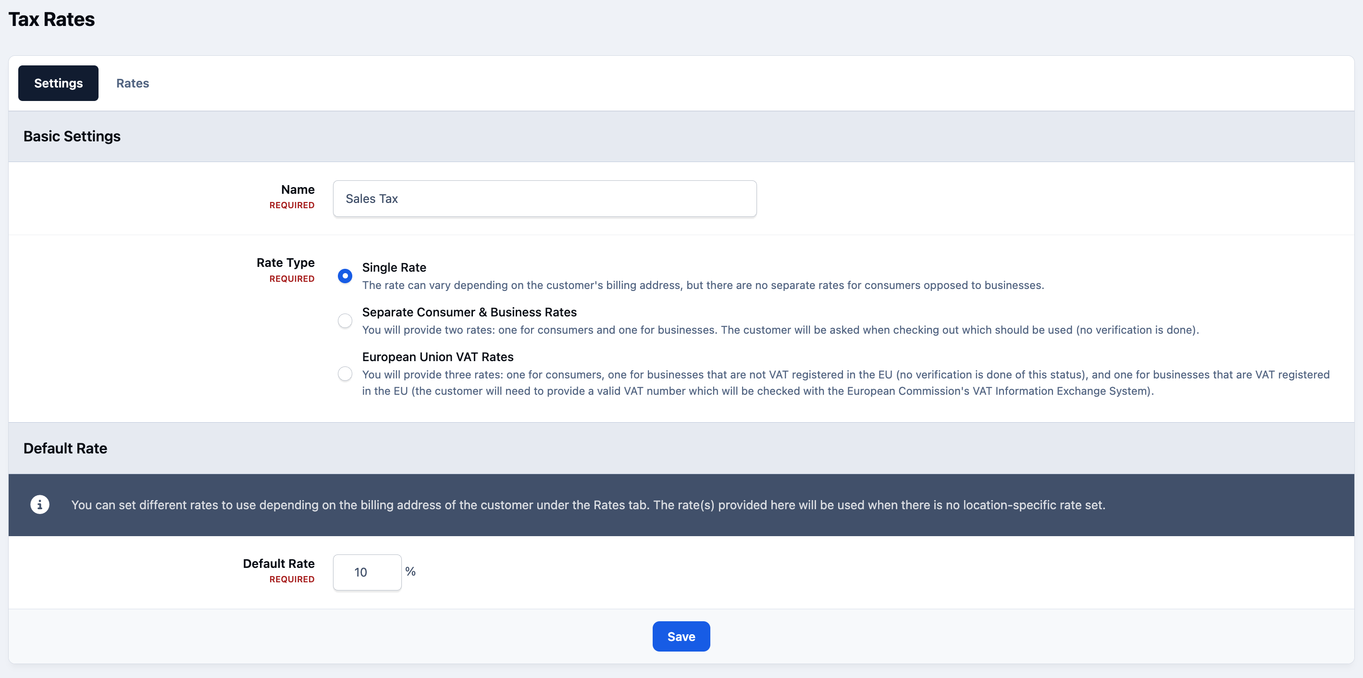Click the Name field label

tap(297, 189)
